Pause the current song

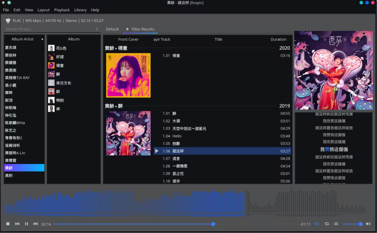26,224
